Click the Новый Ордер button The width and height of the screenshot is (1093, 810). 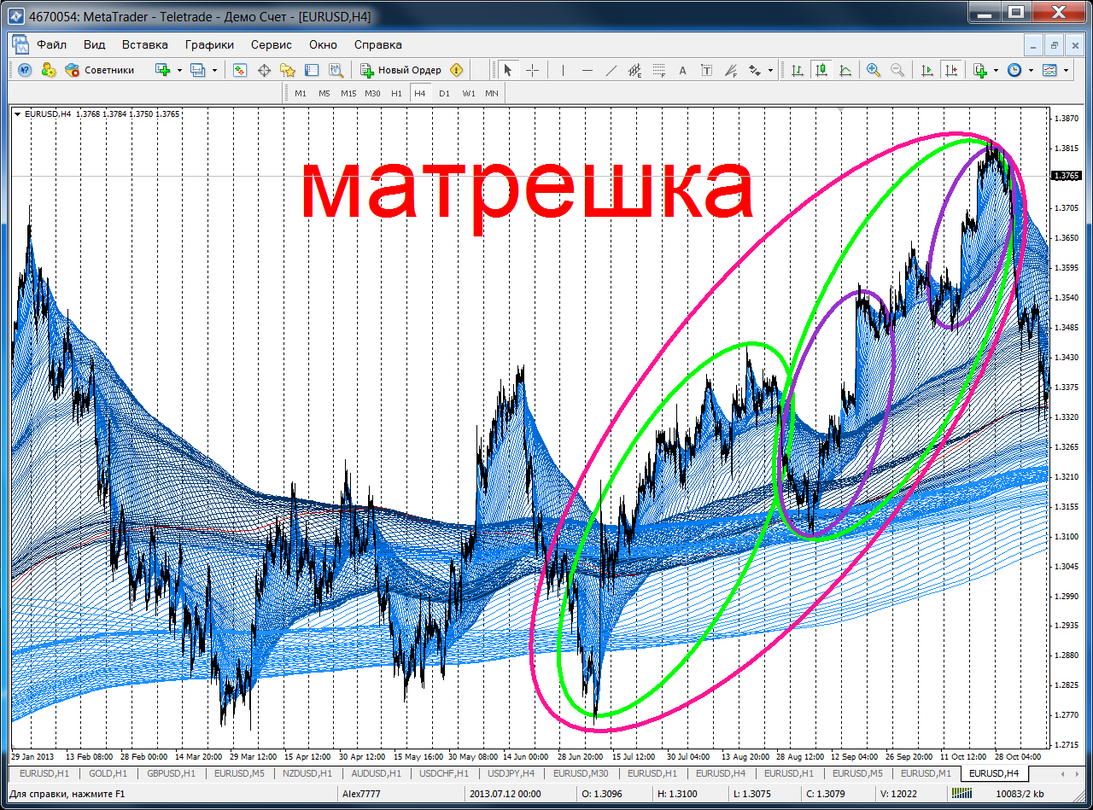pos(400,70)
